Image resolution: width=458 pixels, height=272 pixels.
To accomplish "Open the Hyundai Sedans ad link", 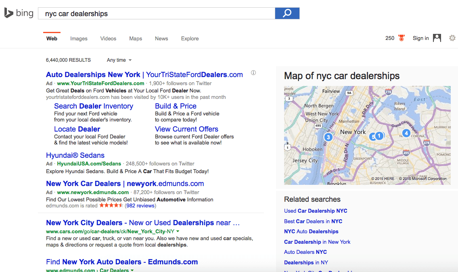I will point(75,155).
